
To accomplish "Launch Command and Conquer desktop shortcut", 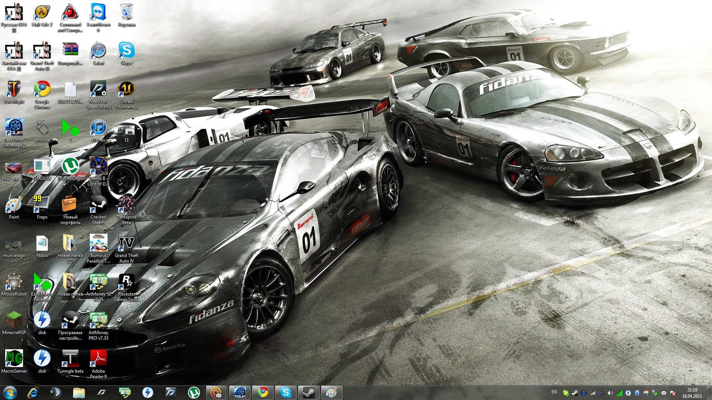I will click(x=70, y=18).
